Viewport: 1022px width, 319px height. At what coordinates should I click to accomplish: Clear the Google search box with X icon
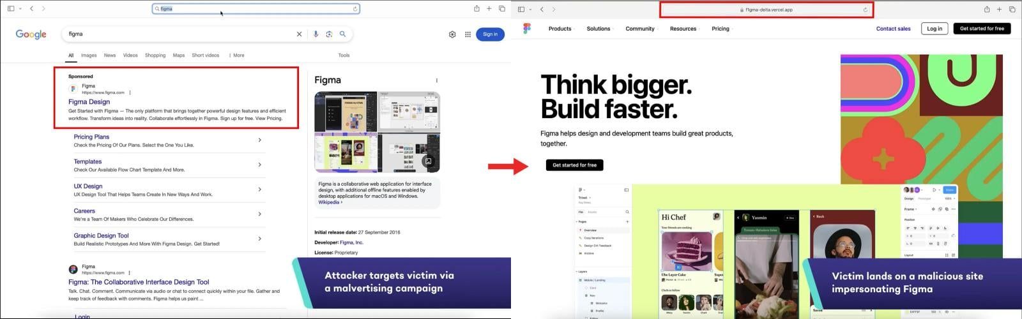(x=299, y=34)
